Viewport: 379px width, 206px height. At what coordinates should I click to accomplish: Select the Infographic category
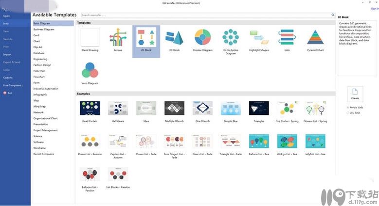[x=40, y=95]
